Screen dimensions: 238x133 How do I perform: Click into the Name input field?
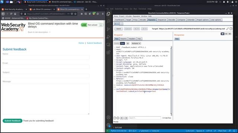click(x=46, y=57)
